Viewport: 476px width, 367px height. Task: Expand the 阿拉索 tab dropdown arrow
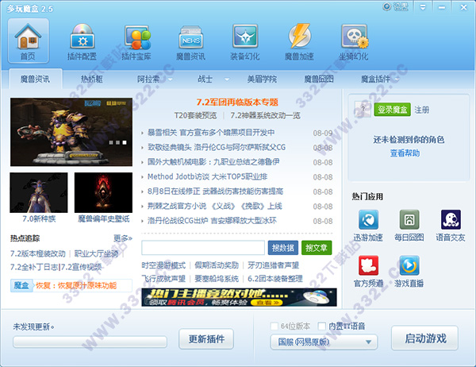(171, 79)
